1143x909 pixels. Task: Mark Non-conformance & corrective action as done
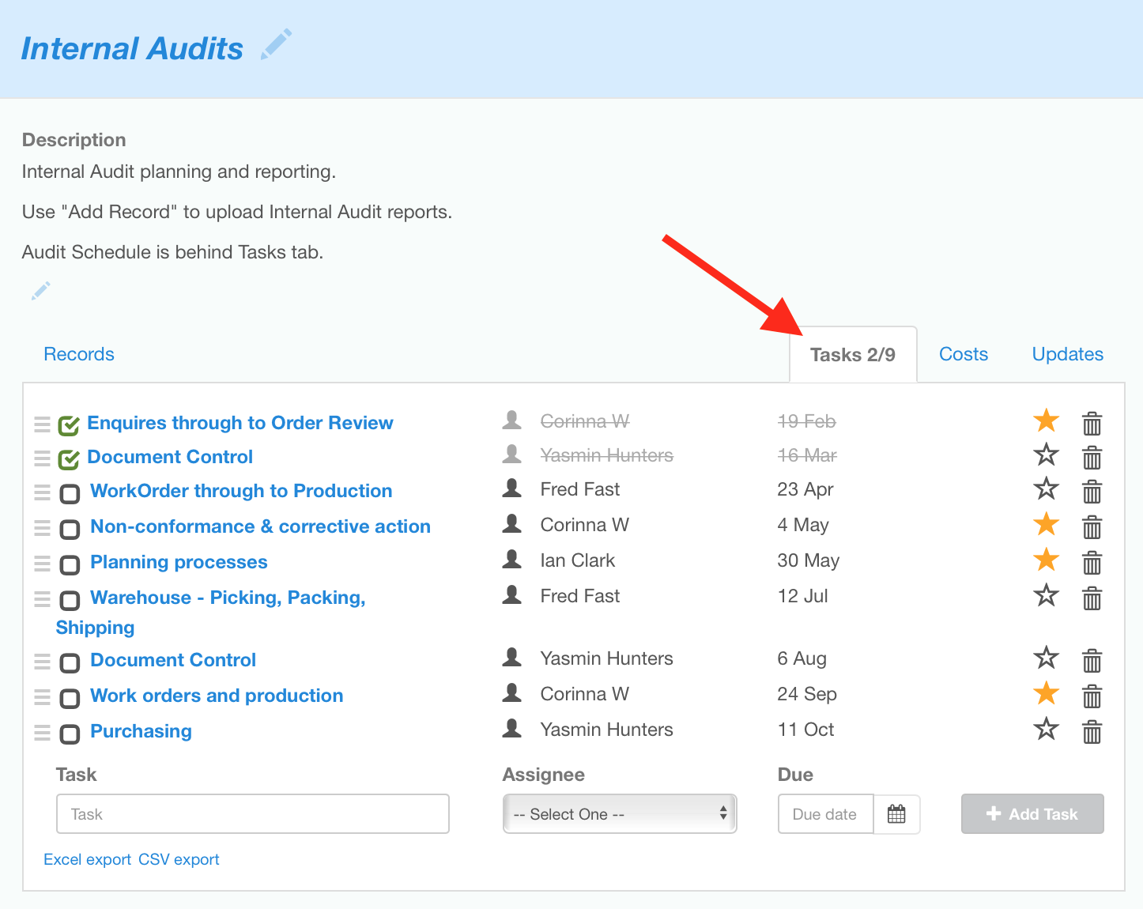click(70, 529)
